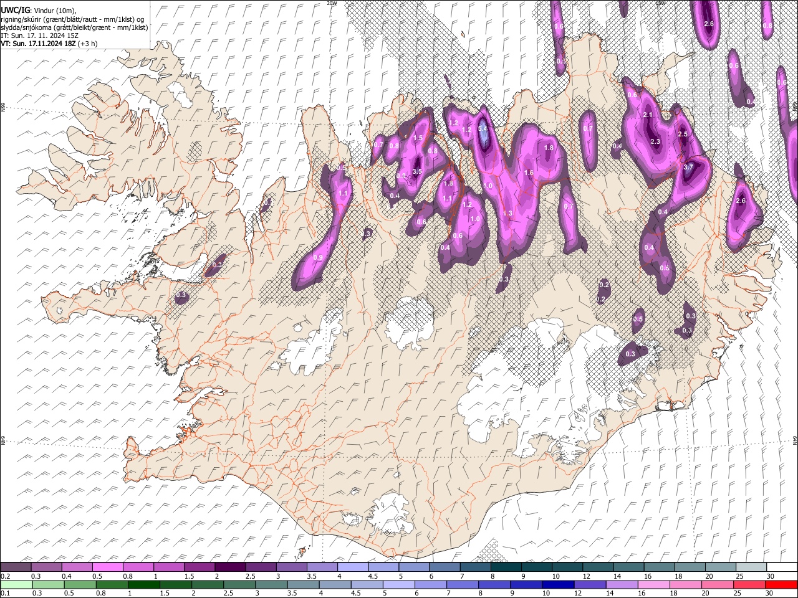
Task: Click the '20W' longitude label
Action: (332, 3)
